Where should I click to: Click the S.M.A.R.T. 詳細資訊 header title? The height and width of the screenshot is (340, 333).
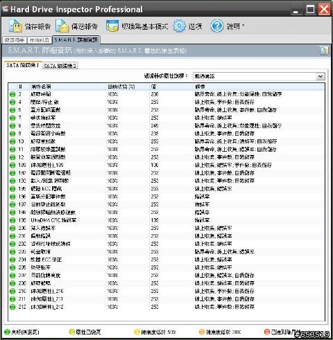40,50
